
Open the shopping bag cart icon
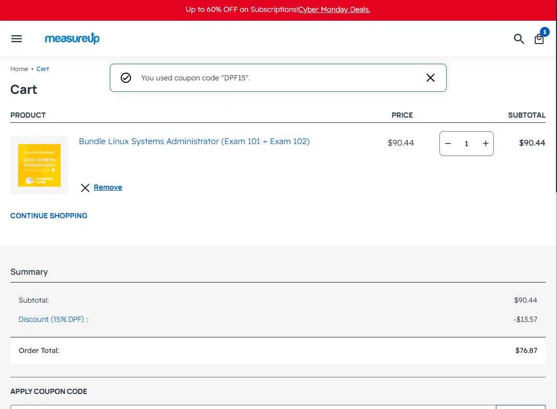tap(539, 39)
